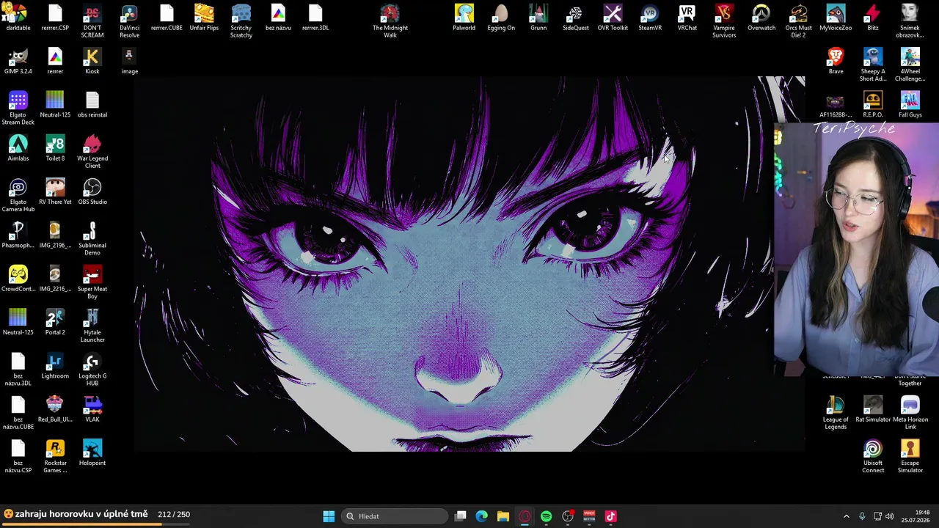This screenshot has height=528, width=939.
Task: Launch War Legend Client shortcut
Action: point(92,152)
